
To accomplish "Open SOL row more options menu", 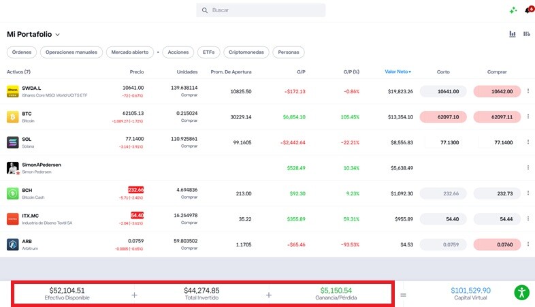I will (528, 142).
